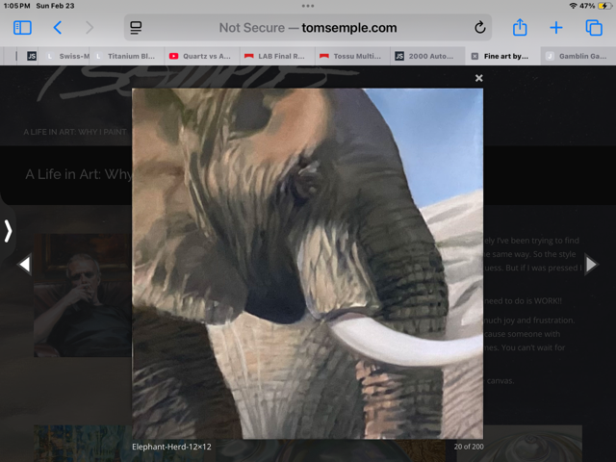Open the Share sheet icon

[520, 28]
